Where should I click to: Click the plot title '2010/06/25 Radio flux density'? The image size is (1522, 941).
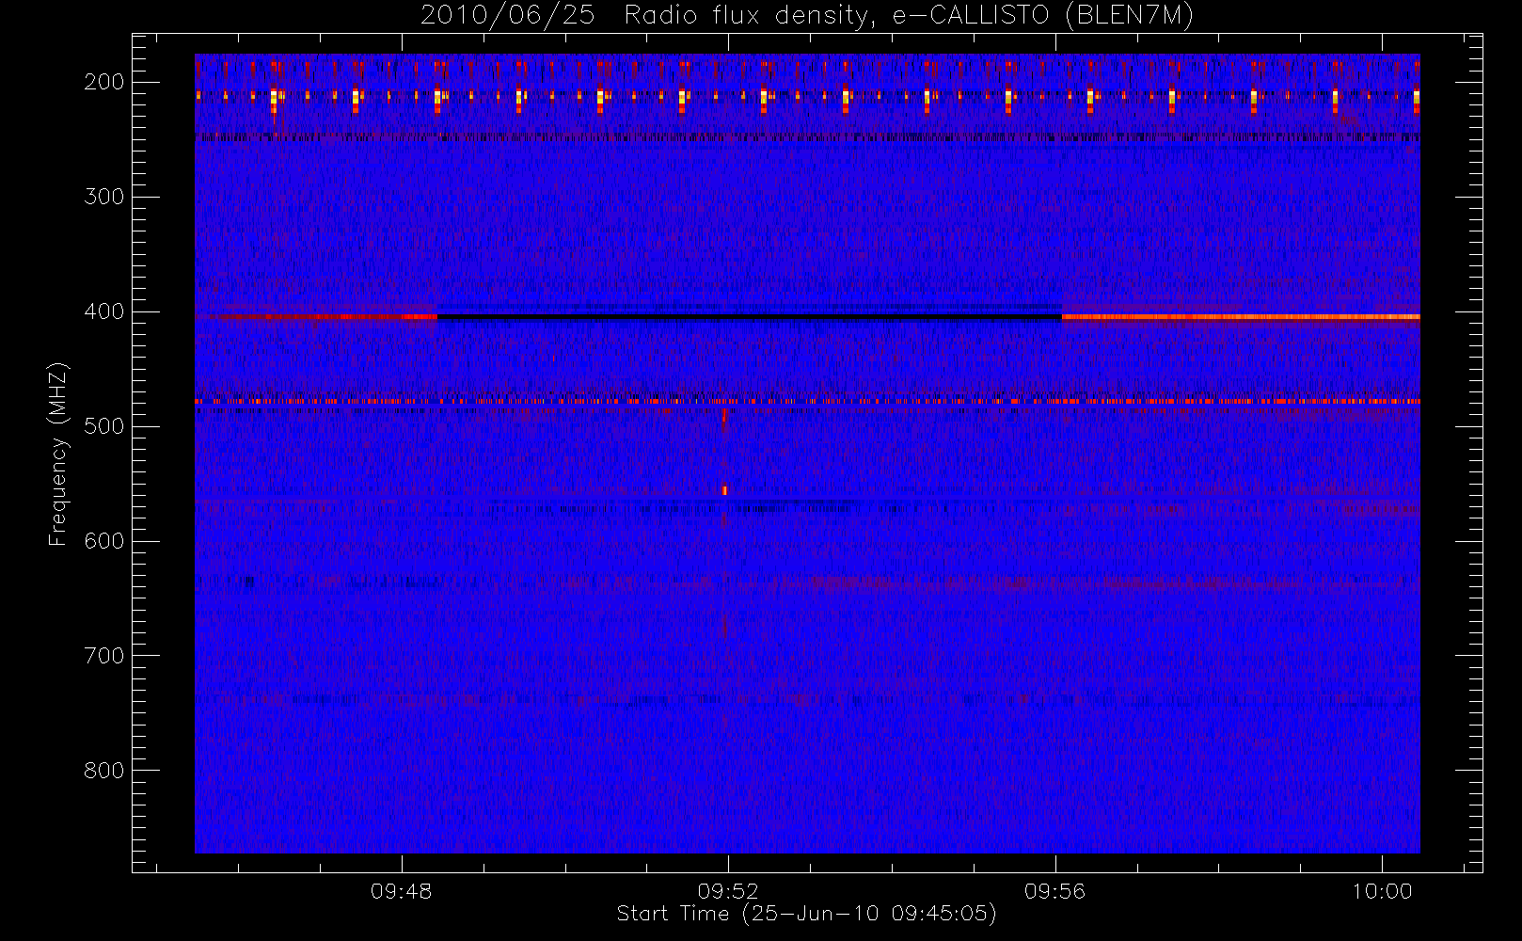click(x=806, y=16)
